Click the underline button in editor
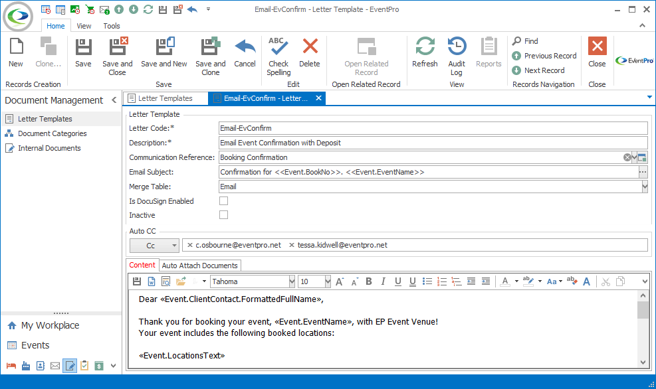 [398, 281]
